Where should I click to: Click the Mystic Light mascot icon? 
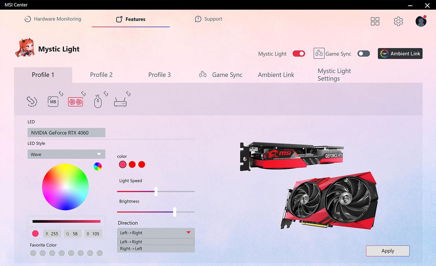coord(25,48)
